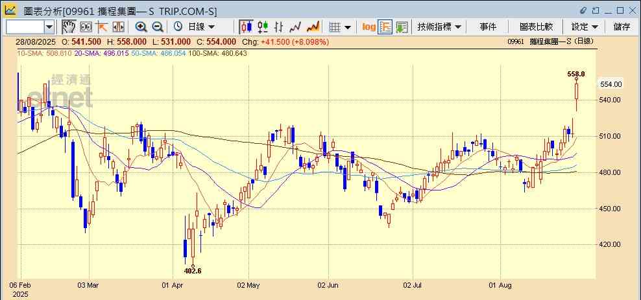Click the paperclip attach icon
Screen dimensions: 641x300
[x=583, y=10]
